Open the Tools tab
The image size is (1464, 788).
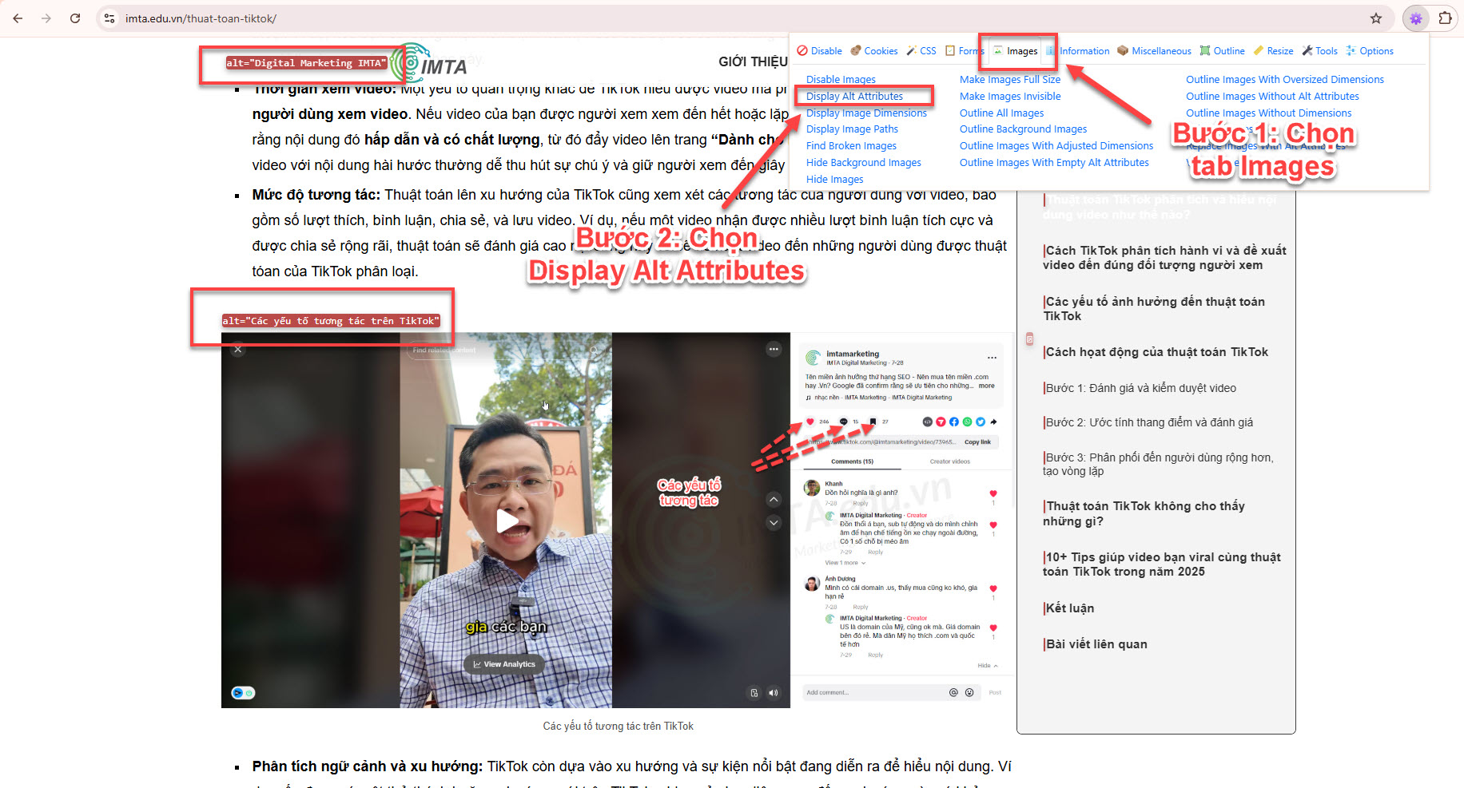pyautogui.click(x=1319, y=51)
